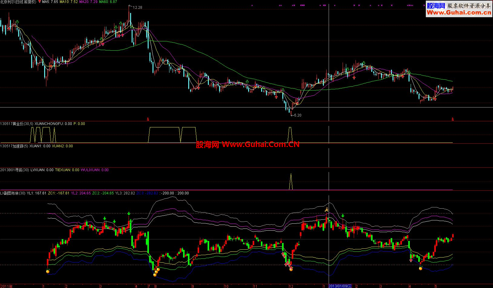
Task: Click the red $ marker at the chart's right end
Action: [x=453, y=119]
